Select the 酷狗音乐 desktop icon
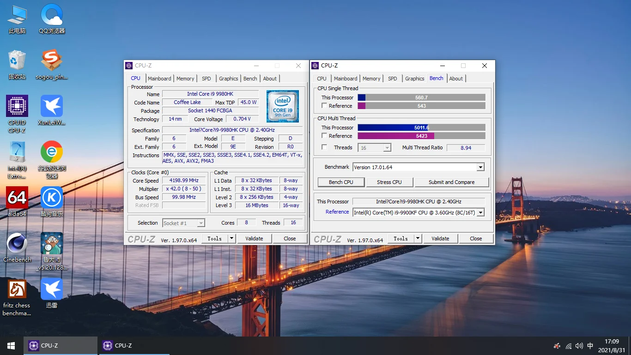631x355 pixels. click(x=52, y=202)
